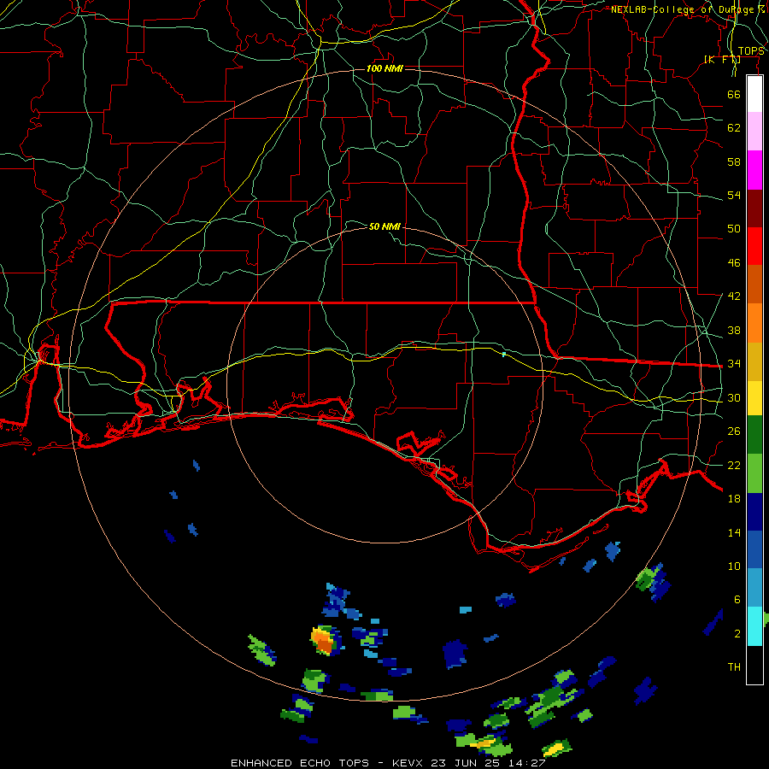Click the '100 NMI' range ring label
The height and width of the screenshot is (769, 769).
tap(384, 68)
